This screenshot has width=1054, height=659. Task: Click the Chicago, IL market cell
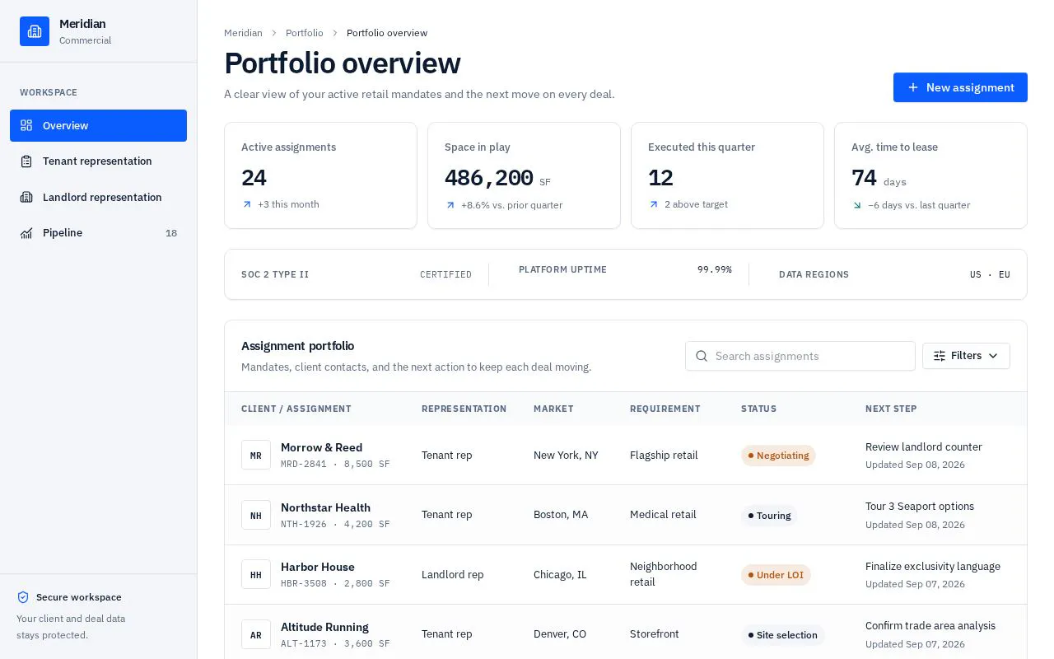tap(560, 575)
